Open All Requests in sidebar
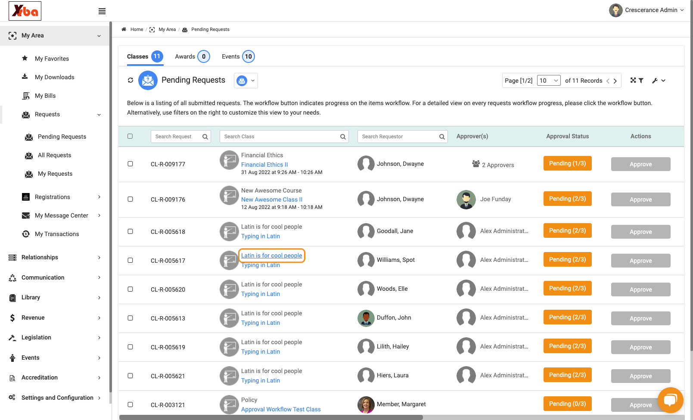Screen dimensions: 693x420 (54, 155)
